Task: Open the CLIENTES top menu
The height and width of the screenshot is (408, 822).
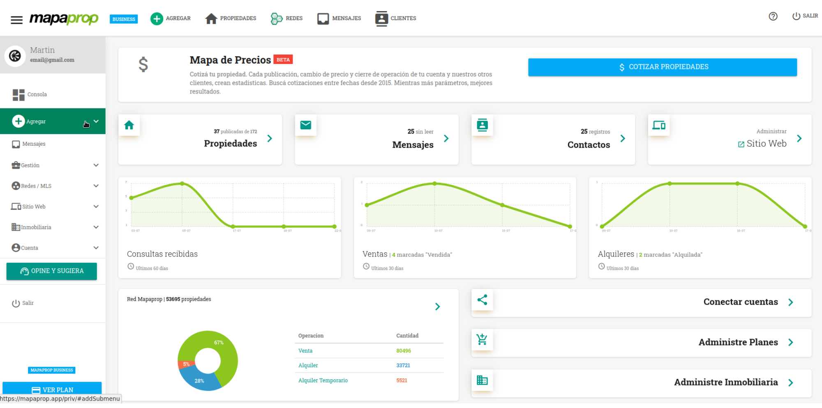Action: pyautogui.click(x=403, y=18)
